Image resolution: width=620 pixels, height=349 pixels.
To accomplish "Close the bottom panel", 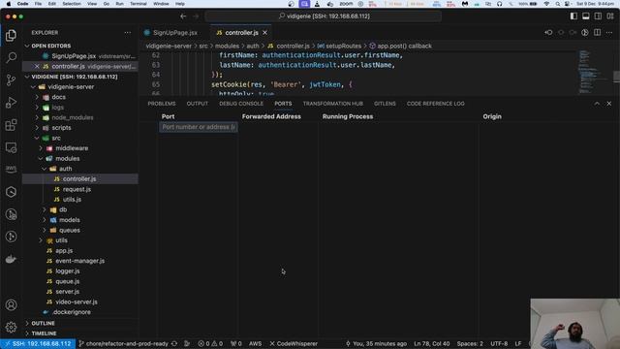I will coord(609,104).
